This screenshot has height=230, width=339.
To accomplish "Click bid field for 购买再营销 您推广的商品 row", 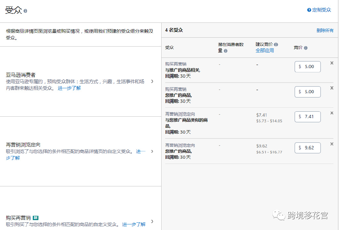I will [308, 92].
